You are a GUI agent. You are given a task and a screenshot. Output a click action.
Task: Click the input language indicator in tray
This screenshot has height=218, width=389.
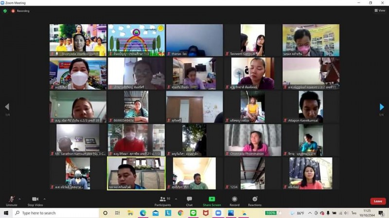click(354, 213)
